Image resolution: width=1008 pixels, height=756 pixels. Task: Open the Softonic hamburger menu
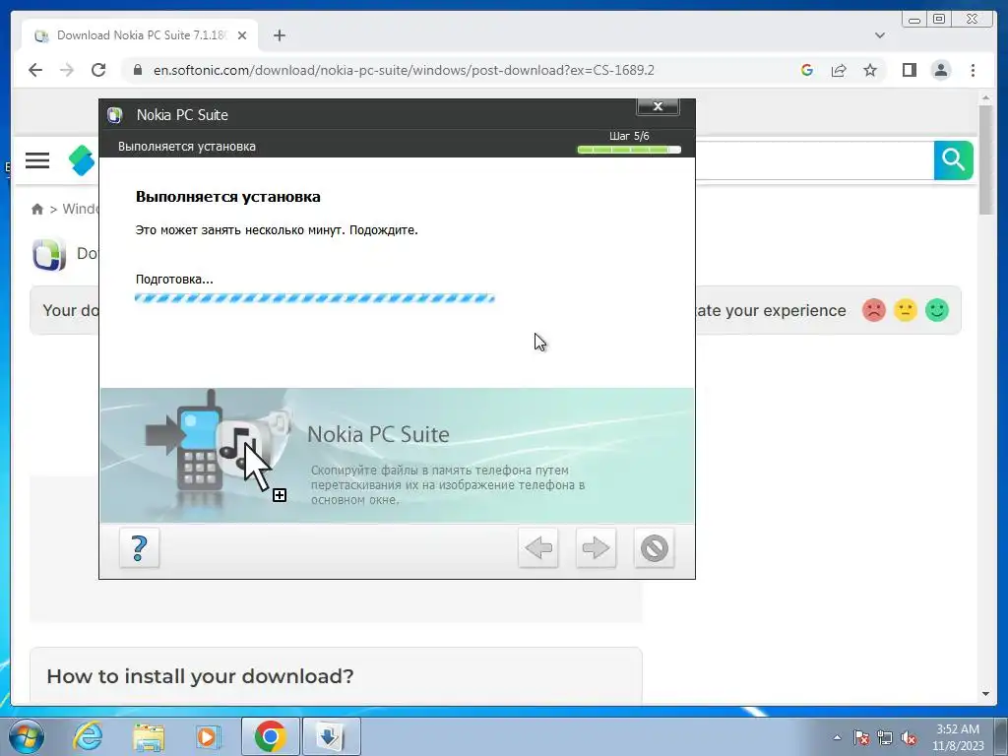tap(37, 160)
